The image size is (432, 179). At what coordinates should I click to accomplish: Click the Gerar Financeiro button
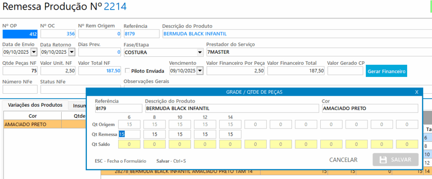pyautogui.click(x=386, y=71)
